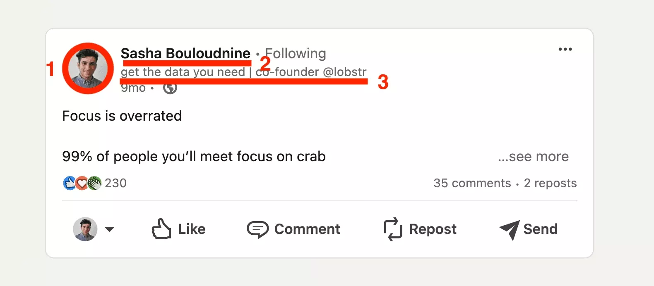Click the Like button
The image size is (654, 286).
click(179, 229)
